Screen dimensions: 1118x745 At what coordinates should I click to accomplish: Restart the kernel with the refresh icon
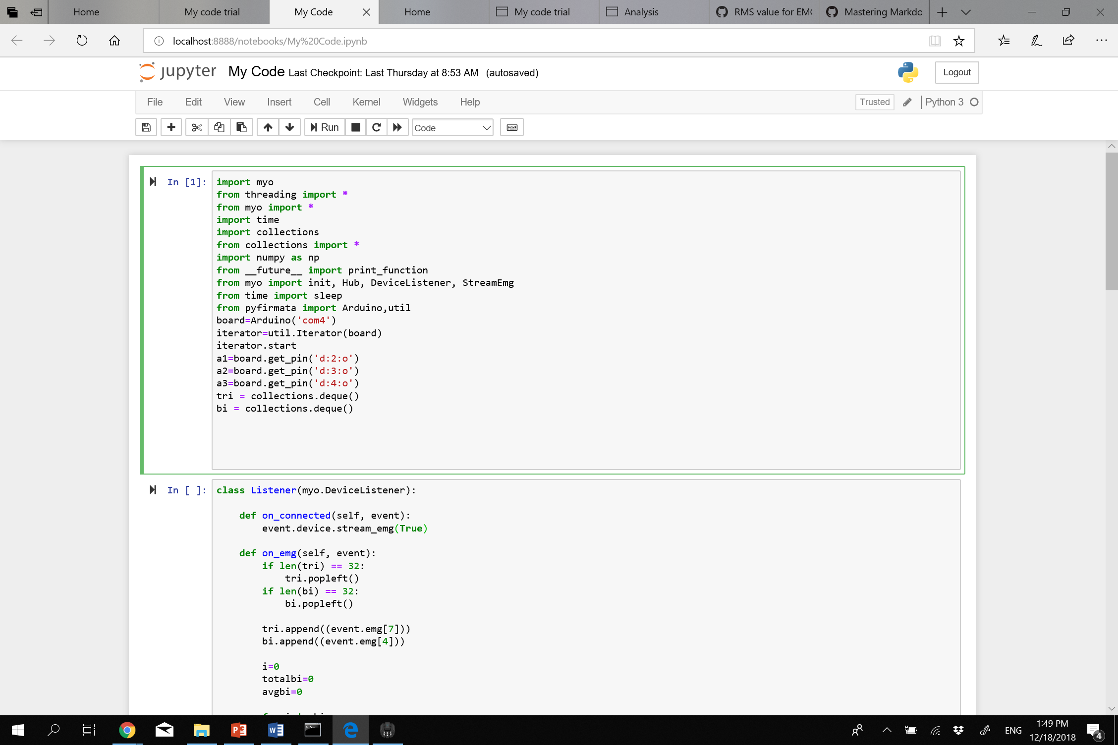376,127
